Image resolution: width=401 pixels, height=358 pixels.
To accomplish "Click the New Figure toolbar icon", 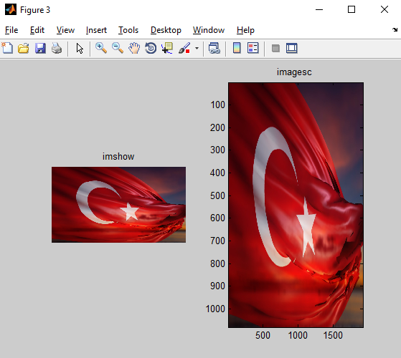I will pyautogui.click(x=7, y=48).
